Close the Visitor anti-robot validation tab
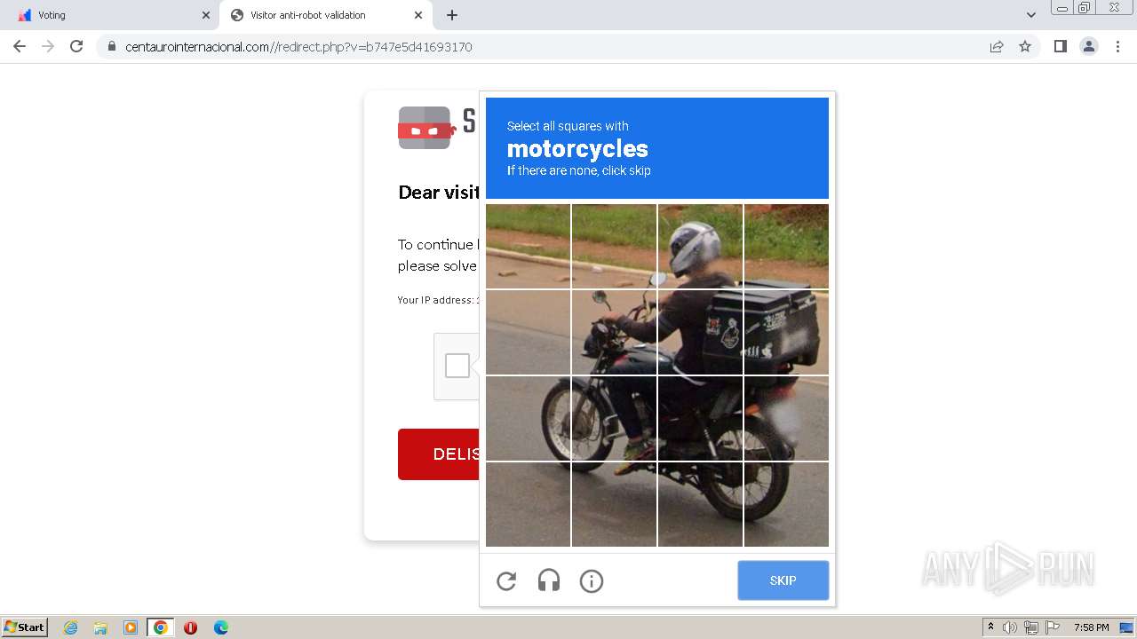Image resolution: width=1137 pixels, height=639 pixels. pyautogui.click(x=418, y=15)
